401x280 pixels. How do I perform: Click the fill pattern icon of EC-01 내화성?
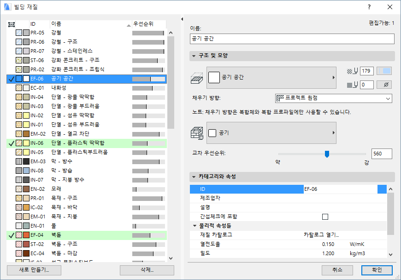click(19, 88)
